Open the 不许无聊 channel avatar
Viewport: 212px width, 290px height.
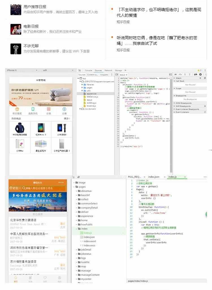point(16,49)
